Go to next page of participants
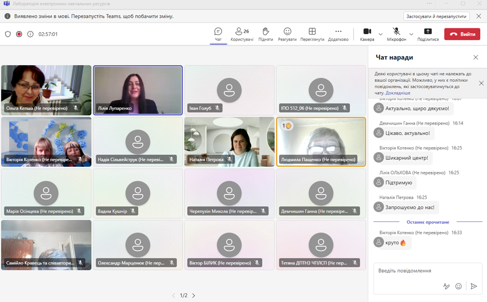Screen dimensions: 487x302 point(193,296)
